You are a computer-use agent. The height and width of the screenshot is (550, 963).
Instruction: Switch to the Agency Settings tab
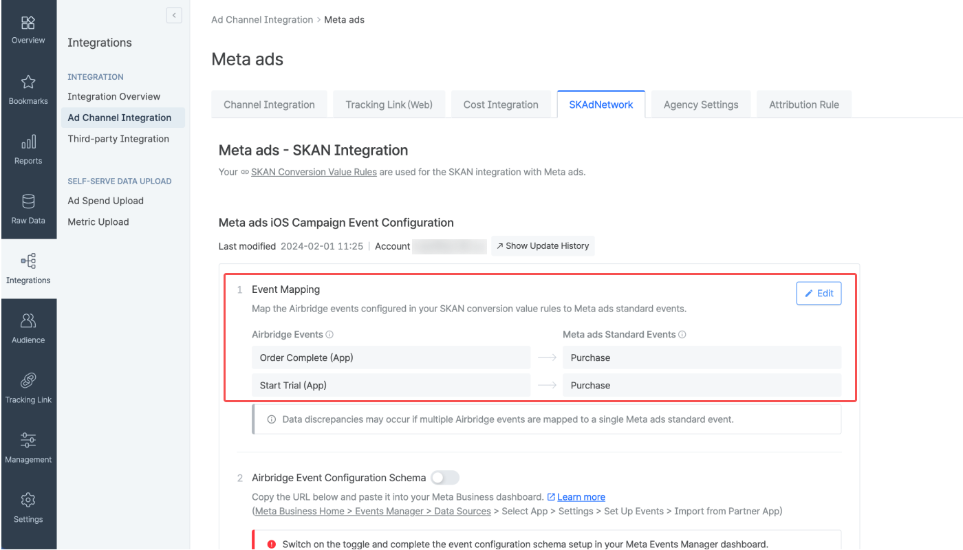coord(701,104)
